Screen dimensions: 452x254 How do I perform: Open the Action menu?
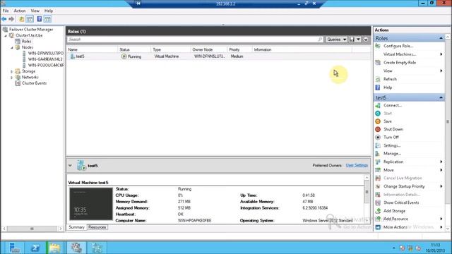point(20,11)
